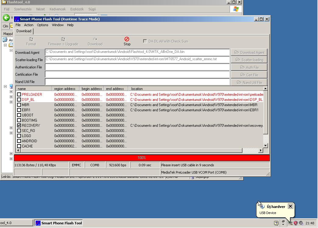Click the name column header
Image resolution: width=318 pixels, height=228 pixels.
(x=34, y=89)
